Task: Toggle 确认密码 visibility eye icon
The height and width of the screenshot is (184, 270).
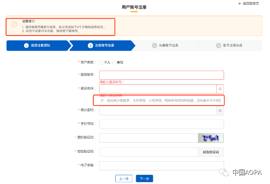Action: [220, 110]
